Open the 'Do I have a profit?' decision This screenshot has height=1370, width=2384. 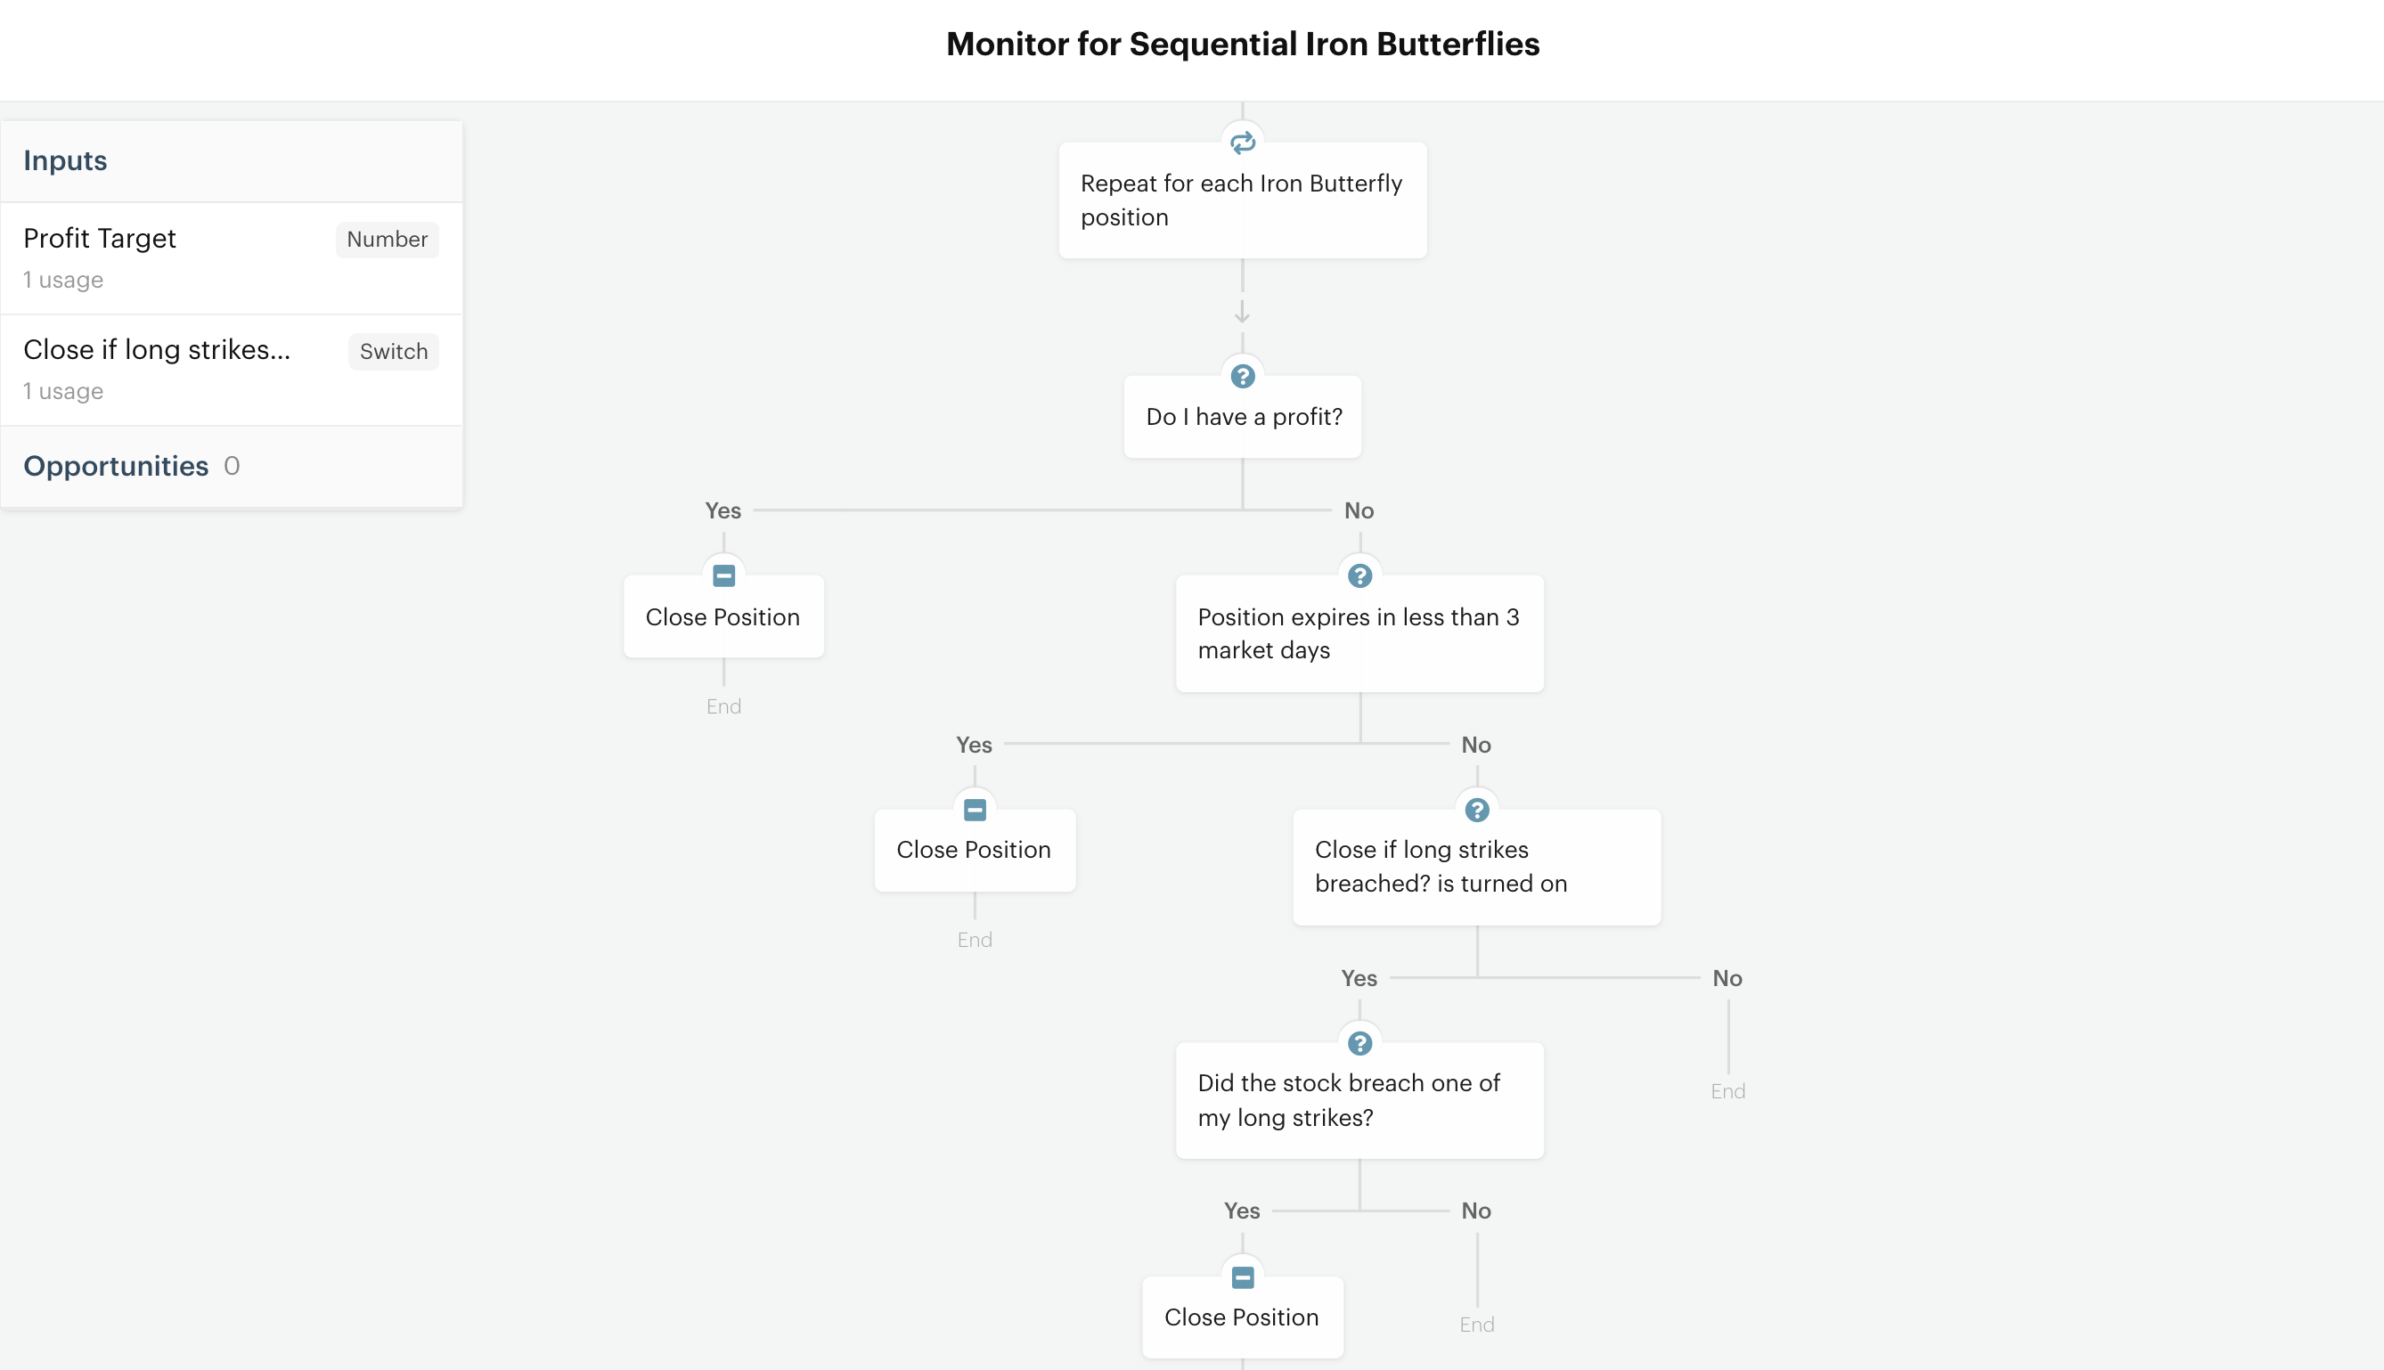(1242, 417)
